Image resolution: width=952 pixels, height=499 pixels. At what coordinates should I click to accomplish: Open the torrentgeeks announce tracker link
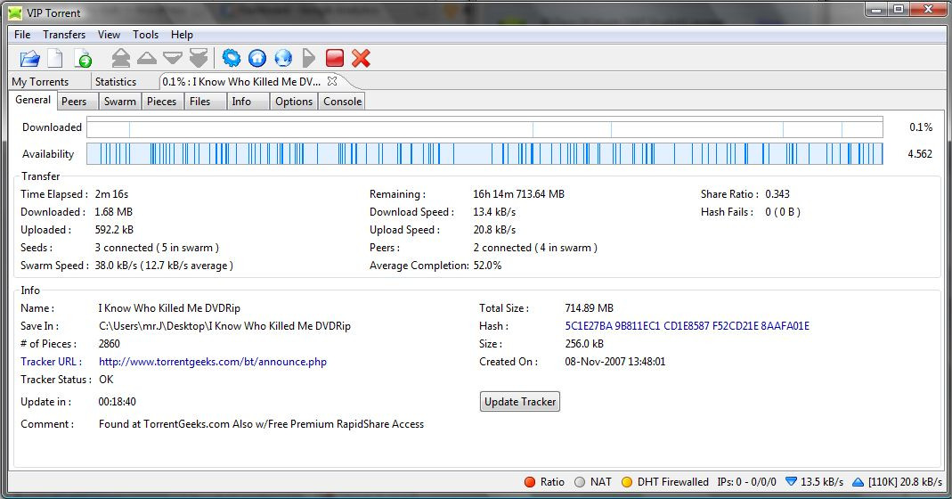click(x=213, y=362)
